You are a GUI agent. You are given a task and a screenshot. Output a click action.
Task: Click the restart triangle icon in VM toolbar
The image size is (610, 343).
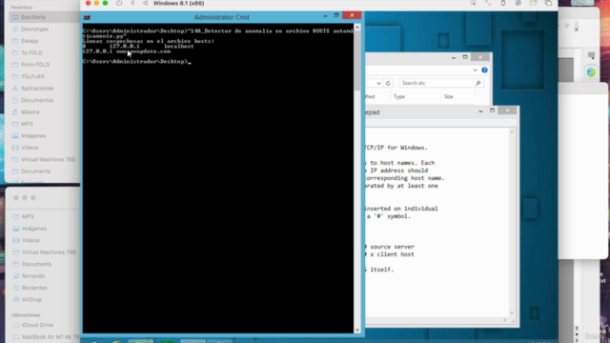pos(145,3)
